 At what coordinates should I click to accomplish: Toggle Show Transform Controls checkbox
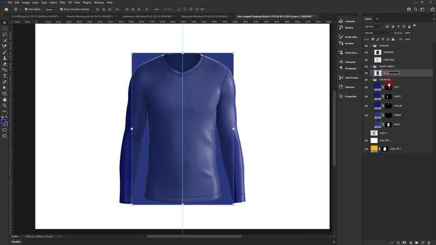point(61,9)
